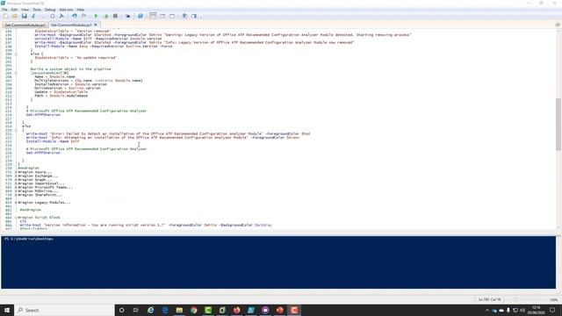This screenshot has height=316, width=562.
Task: Open File Explorer from the taskbar
Action: pos(179,310)
